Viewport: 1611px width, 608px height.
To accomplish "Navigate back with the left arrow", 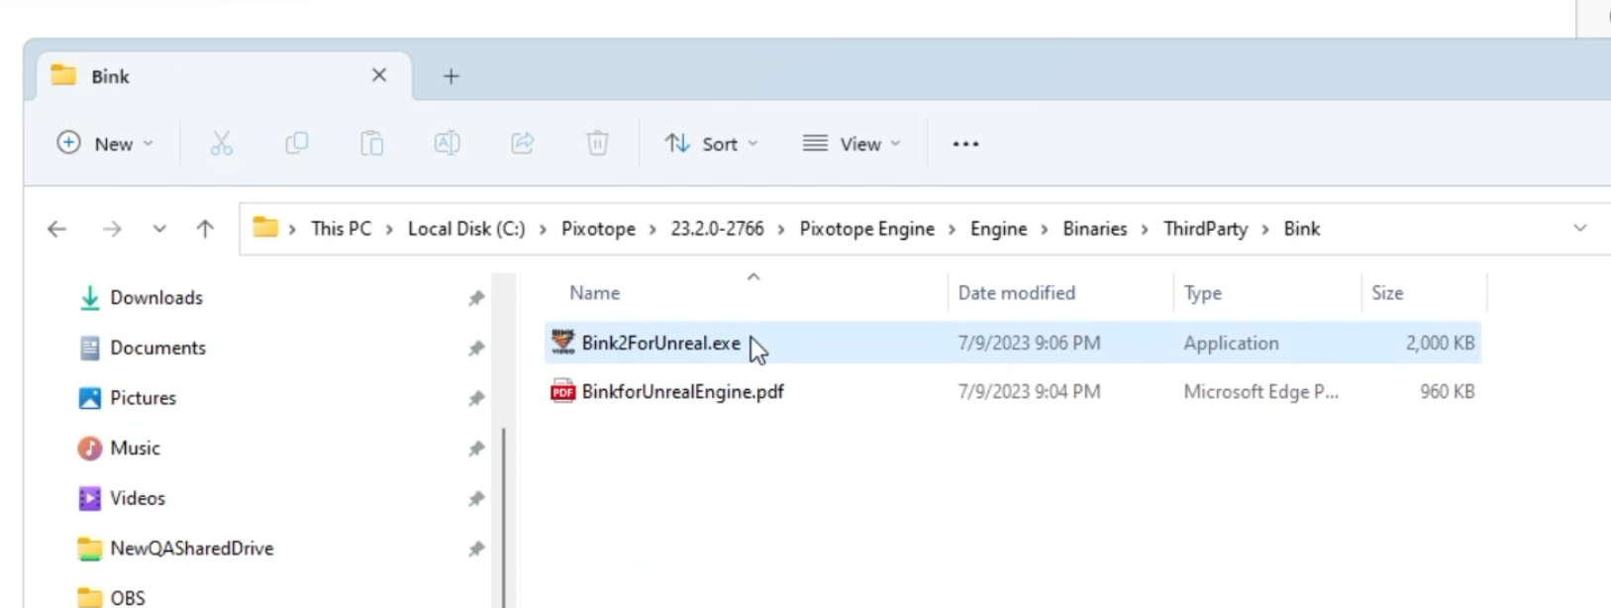I will [57, 229].
